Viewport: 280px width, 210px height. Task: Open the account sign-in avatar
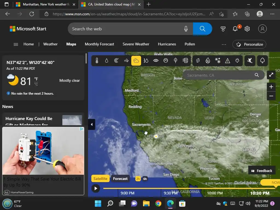[x=262, y=29]
